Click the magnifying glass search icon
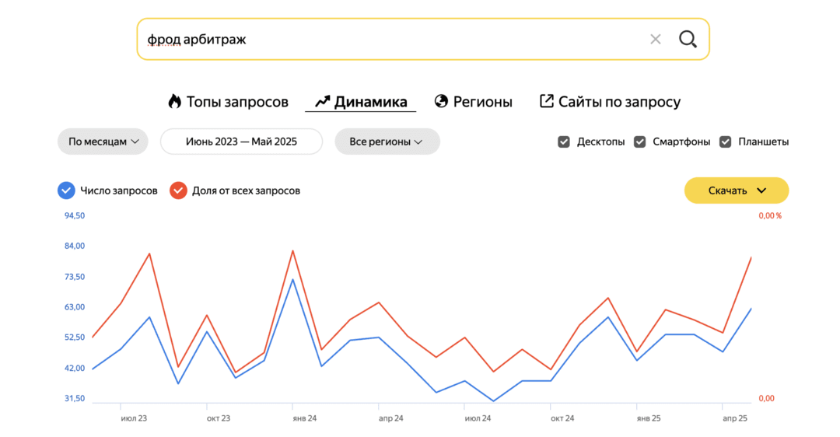The width and height of the screenshot is (840, 437). coord(688,39)
